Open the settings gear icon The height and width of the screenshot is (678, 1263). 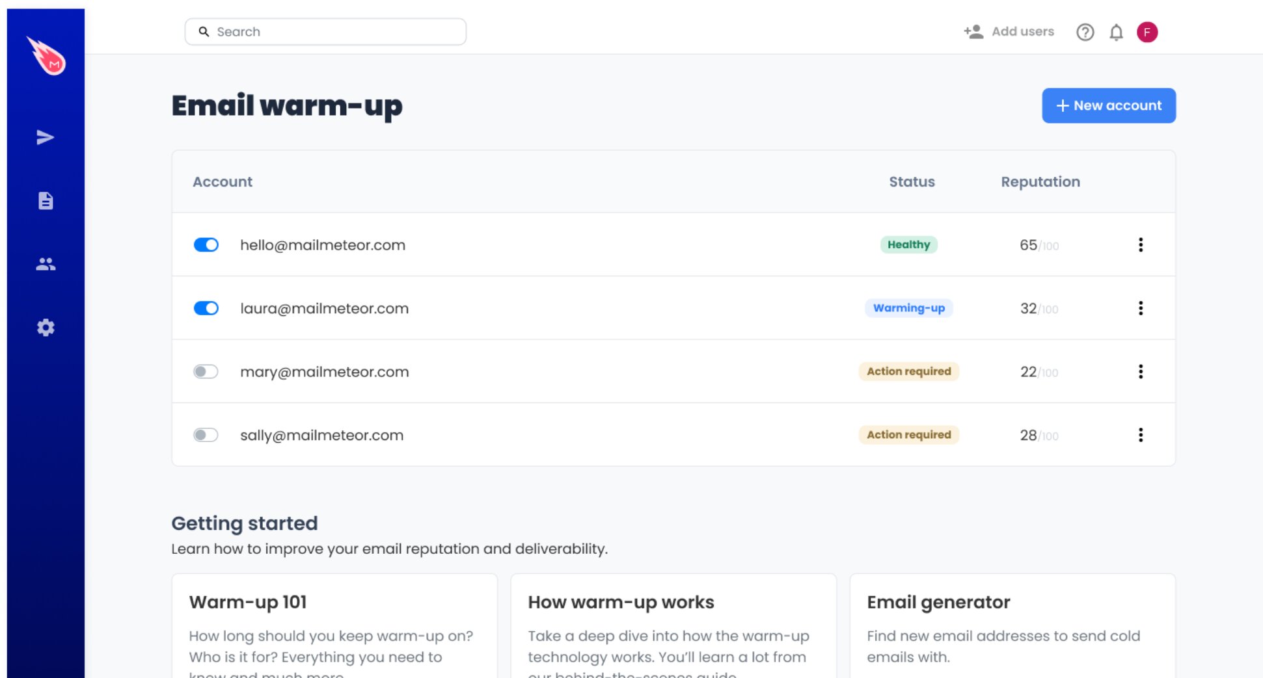(x=46, y=328)
